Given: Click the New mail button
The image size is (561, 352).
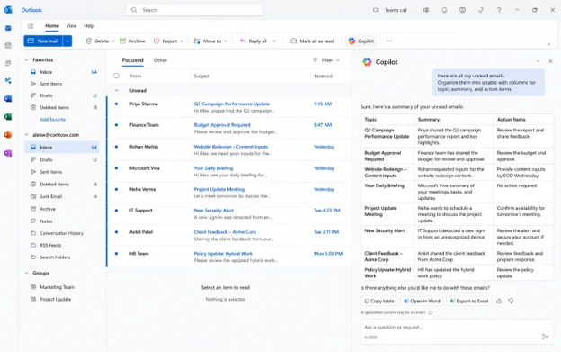Looking at the screenshot, I should click(43, 41).
